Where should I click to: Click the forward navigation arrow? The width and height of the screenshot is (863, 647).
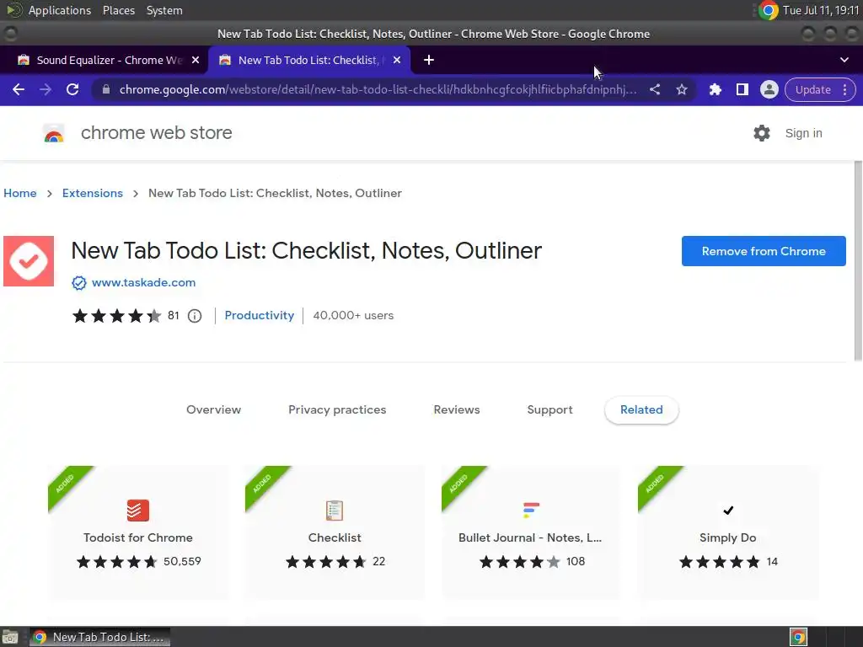point(46,89)
